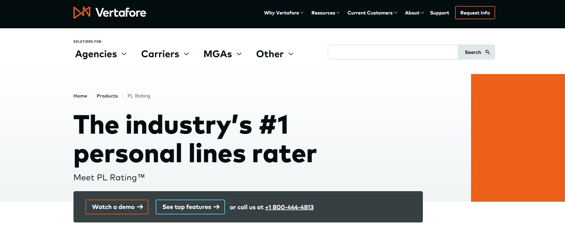The width and height of the screenshot is (565, 233).
Task: Open the Other solutions chevron
Action: tap(291, 54)
